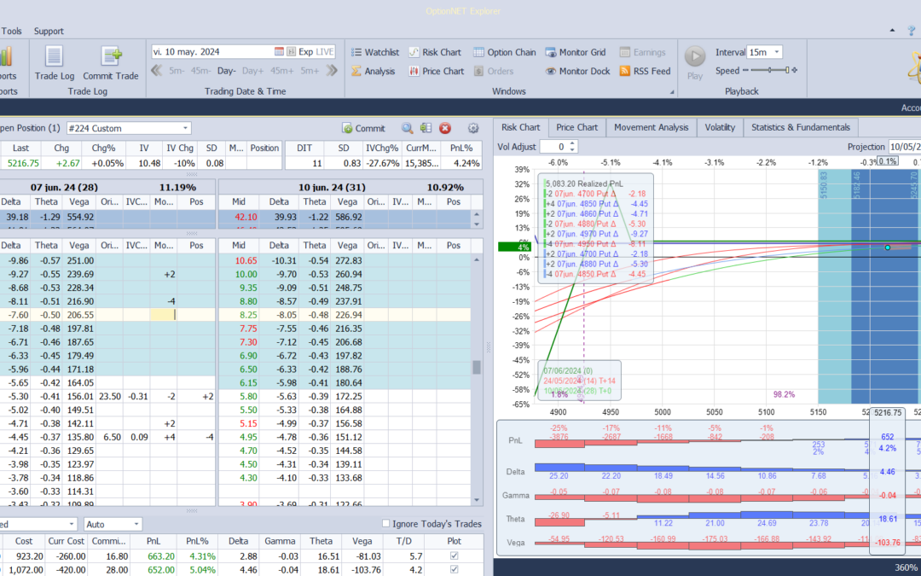Switch to the Risk Chart tab
The width and height of the screenshot is (921, 576).
520,127
